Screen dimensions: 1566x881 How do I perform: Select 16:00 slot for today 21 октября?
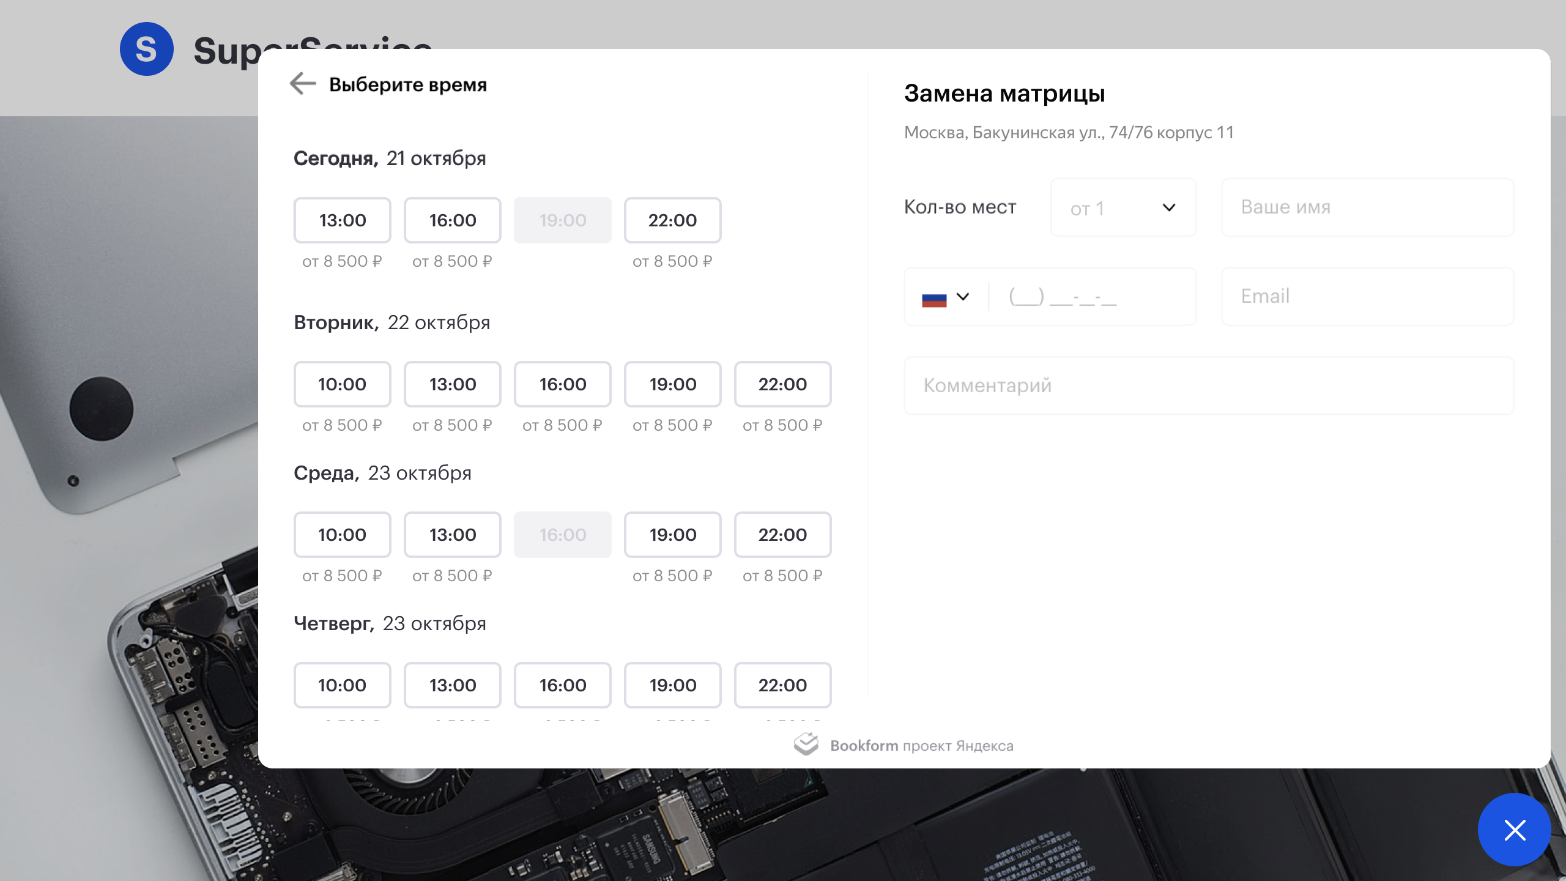point(453,220)
